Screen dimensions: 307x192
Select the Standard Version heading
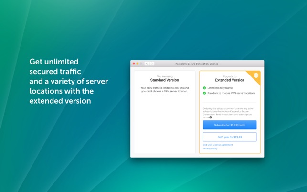[x=164, y=80]
